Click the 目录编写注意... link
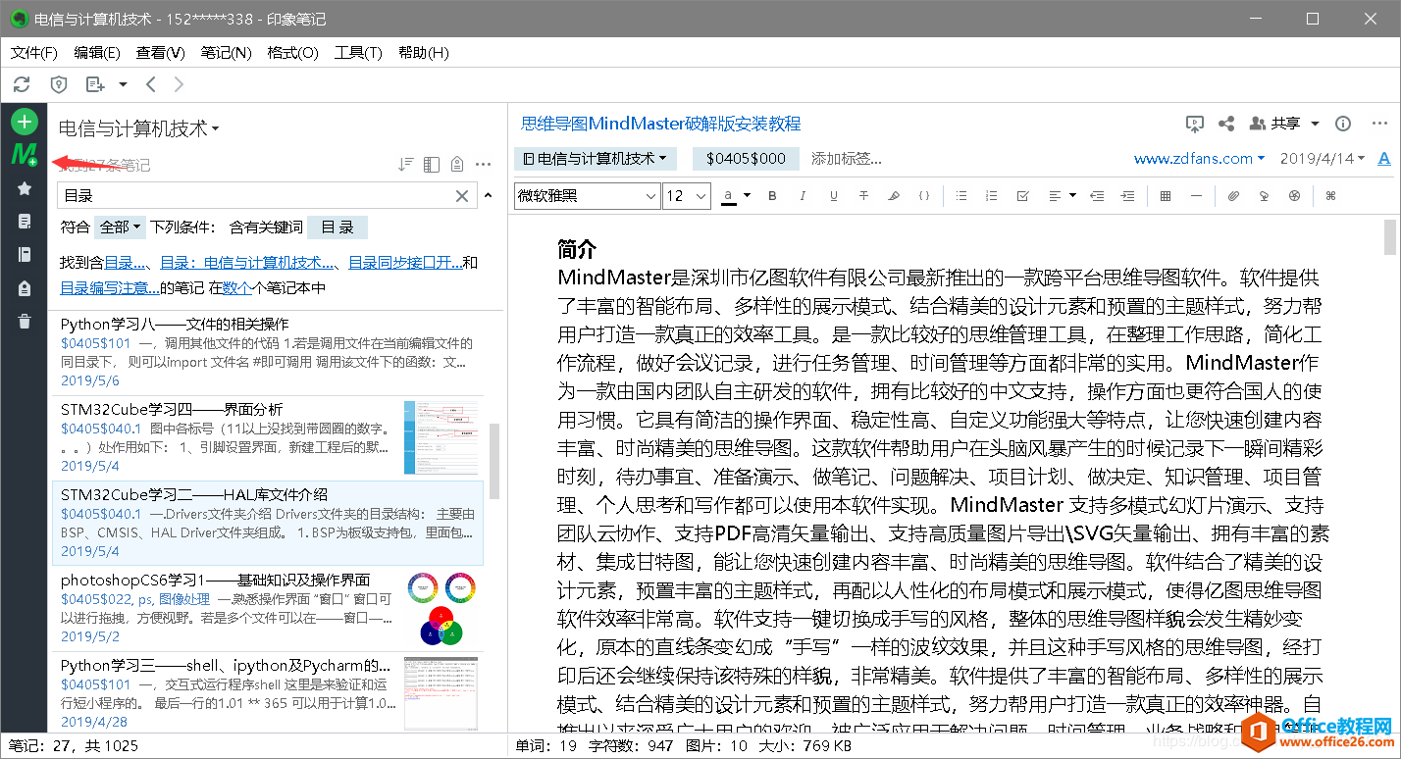Screen dimensions: 1401x759 tap(110, 288)
